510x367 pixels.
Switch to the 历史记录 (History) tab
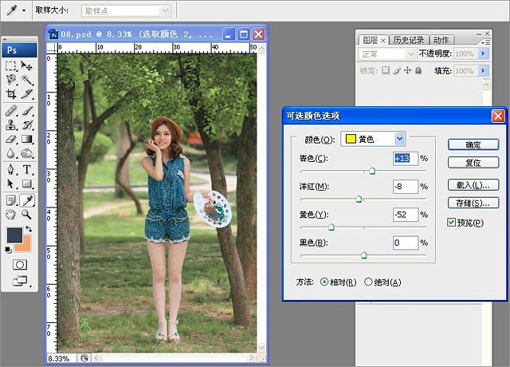tap(408, 40)
